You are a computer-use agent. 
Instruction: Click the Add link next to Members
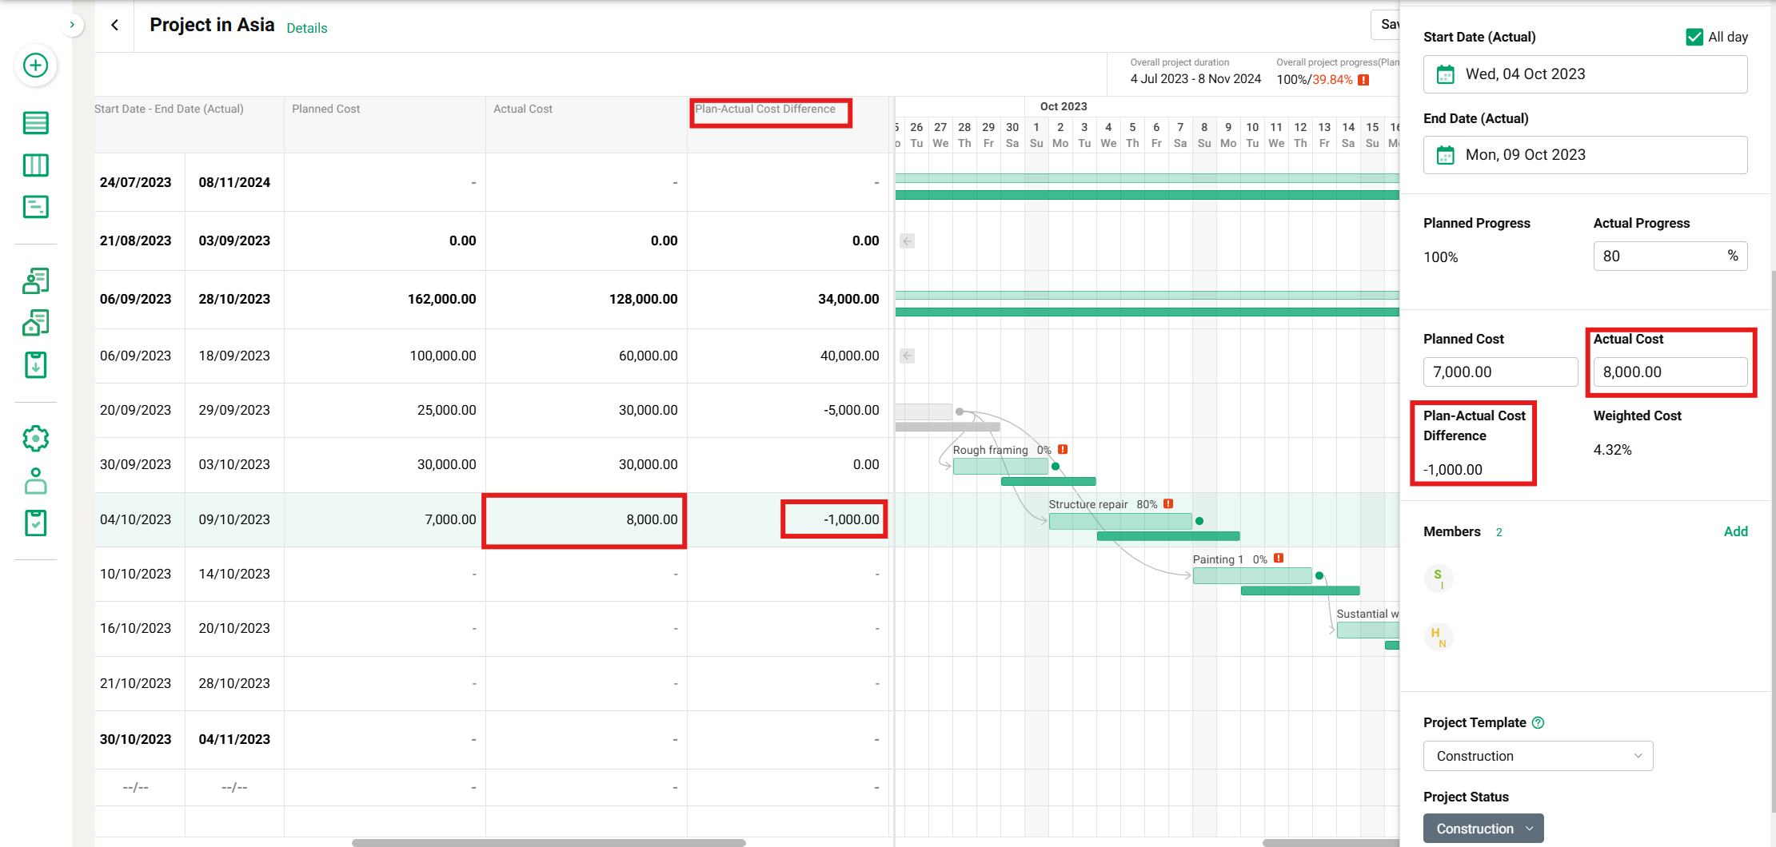coord(1736,531)
